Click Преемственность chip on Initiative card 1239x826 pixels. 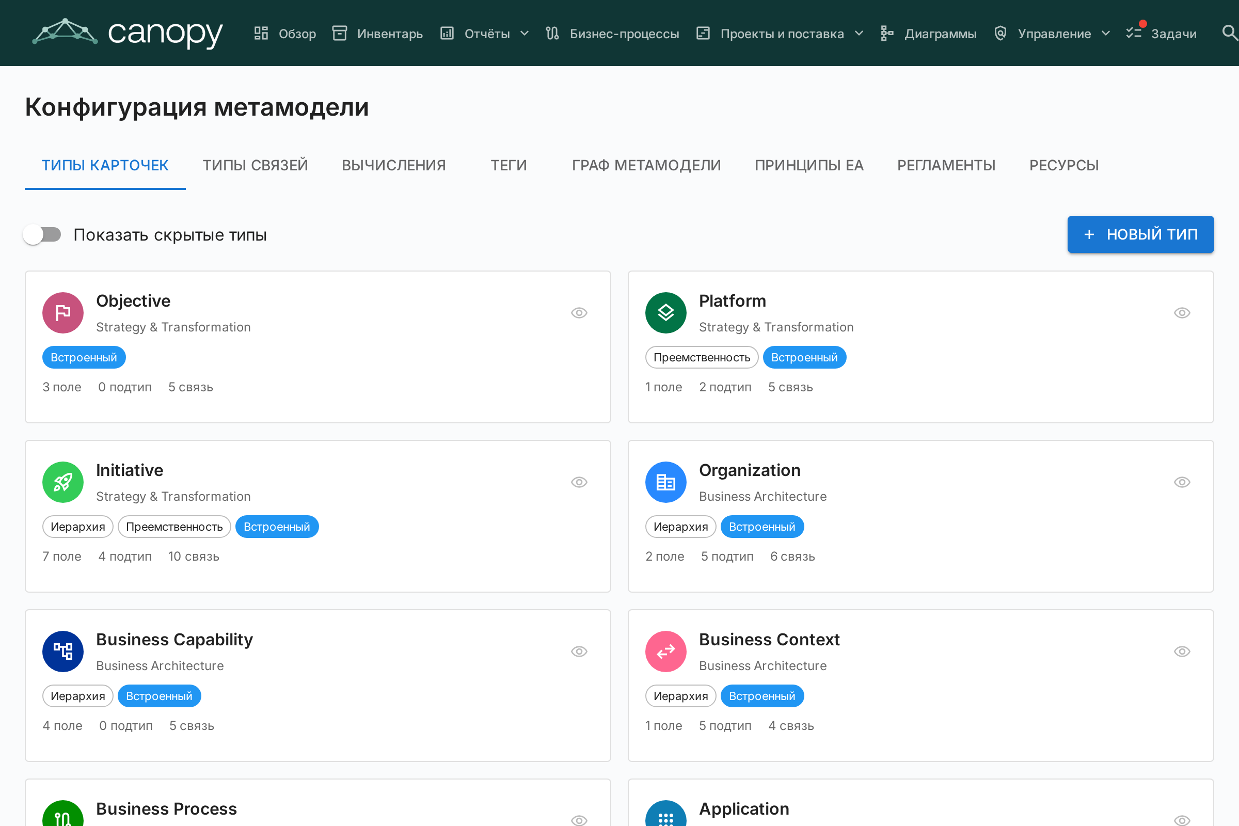174,527
